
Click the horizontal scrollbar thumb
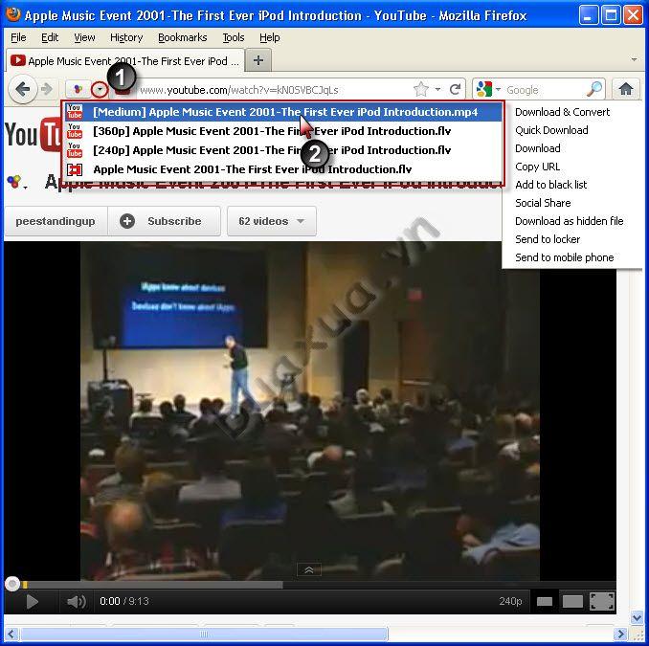(205, 634)
